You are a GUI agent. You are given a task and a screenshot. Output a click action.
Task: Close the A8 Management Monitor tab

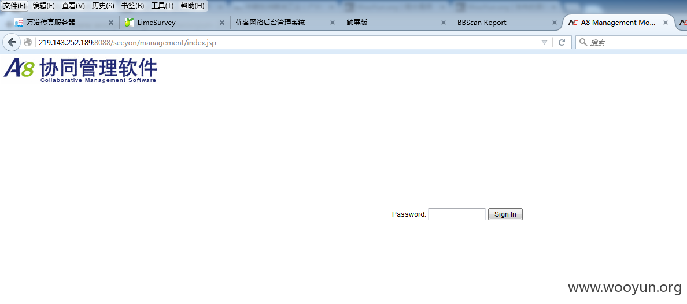pyautogui.click(x=666, y=23)
